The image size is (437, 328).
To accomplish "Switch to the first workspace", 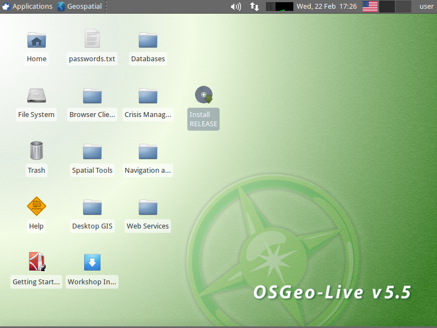I will pyautogui.click(x=387, y=7).
